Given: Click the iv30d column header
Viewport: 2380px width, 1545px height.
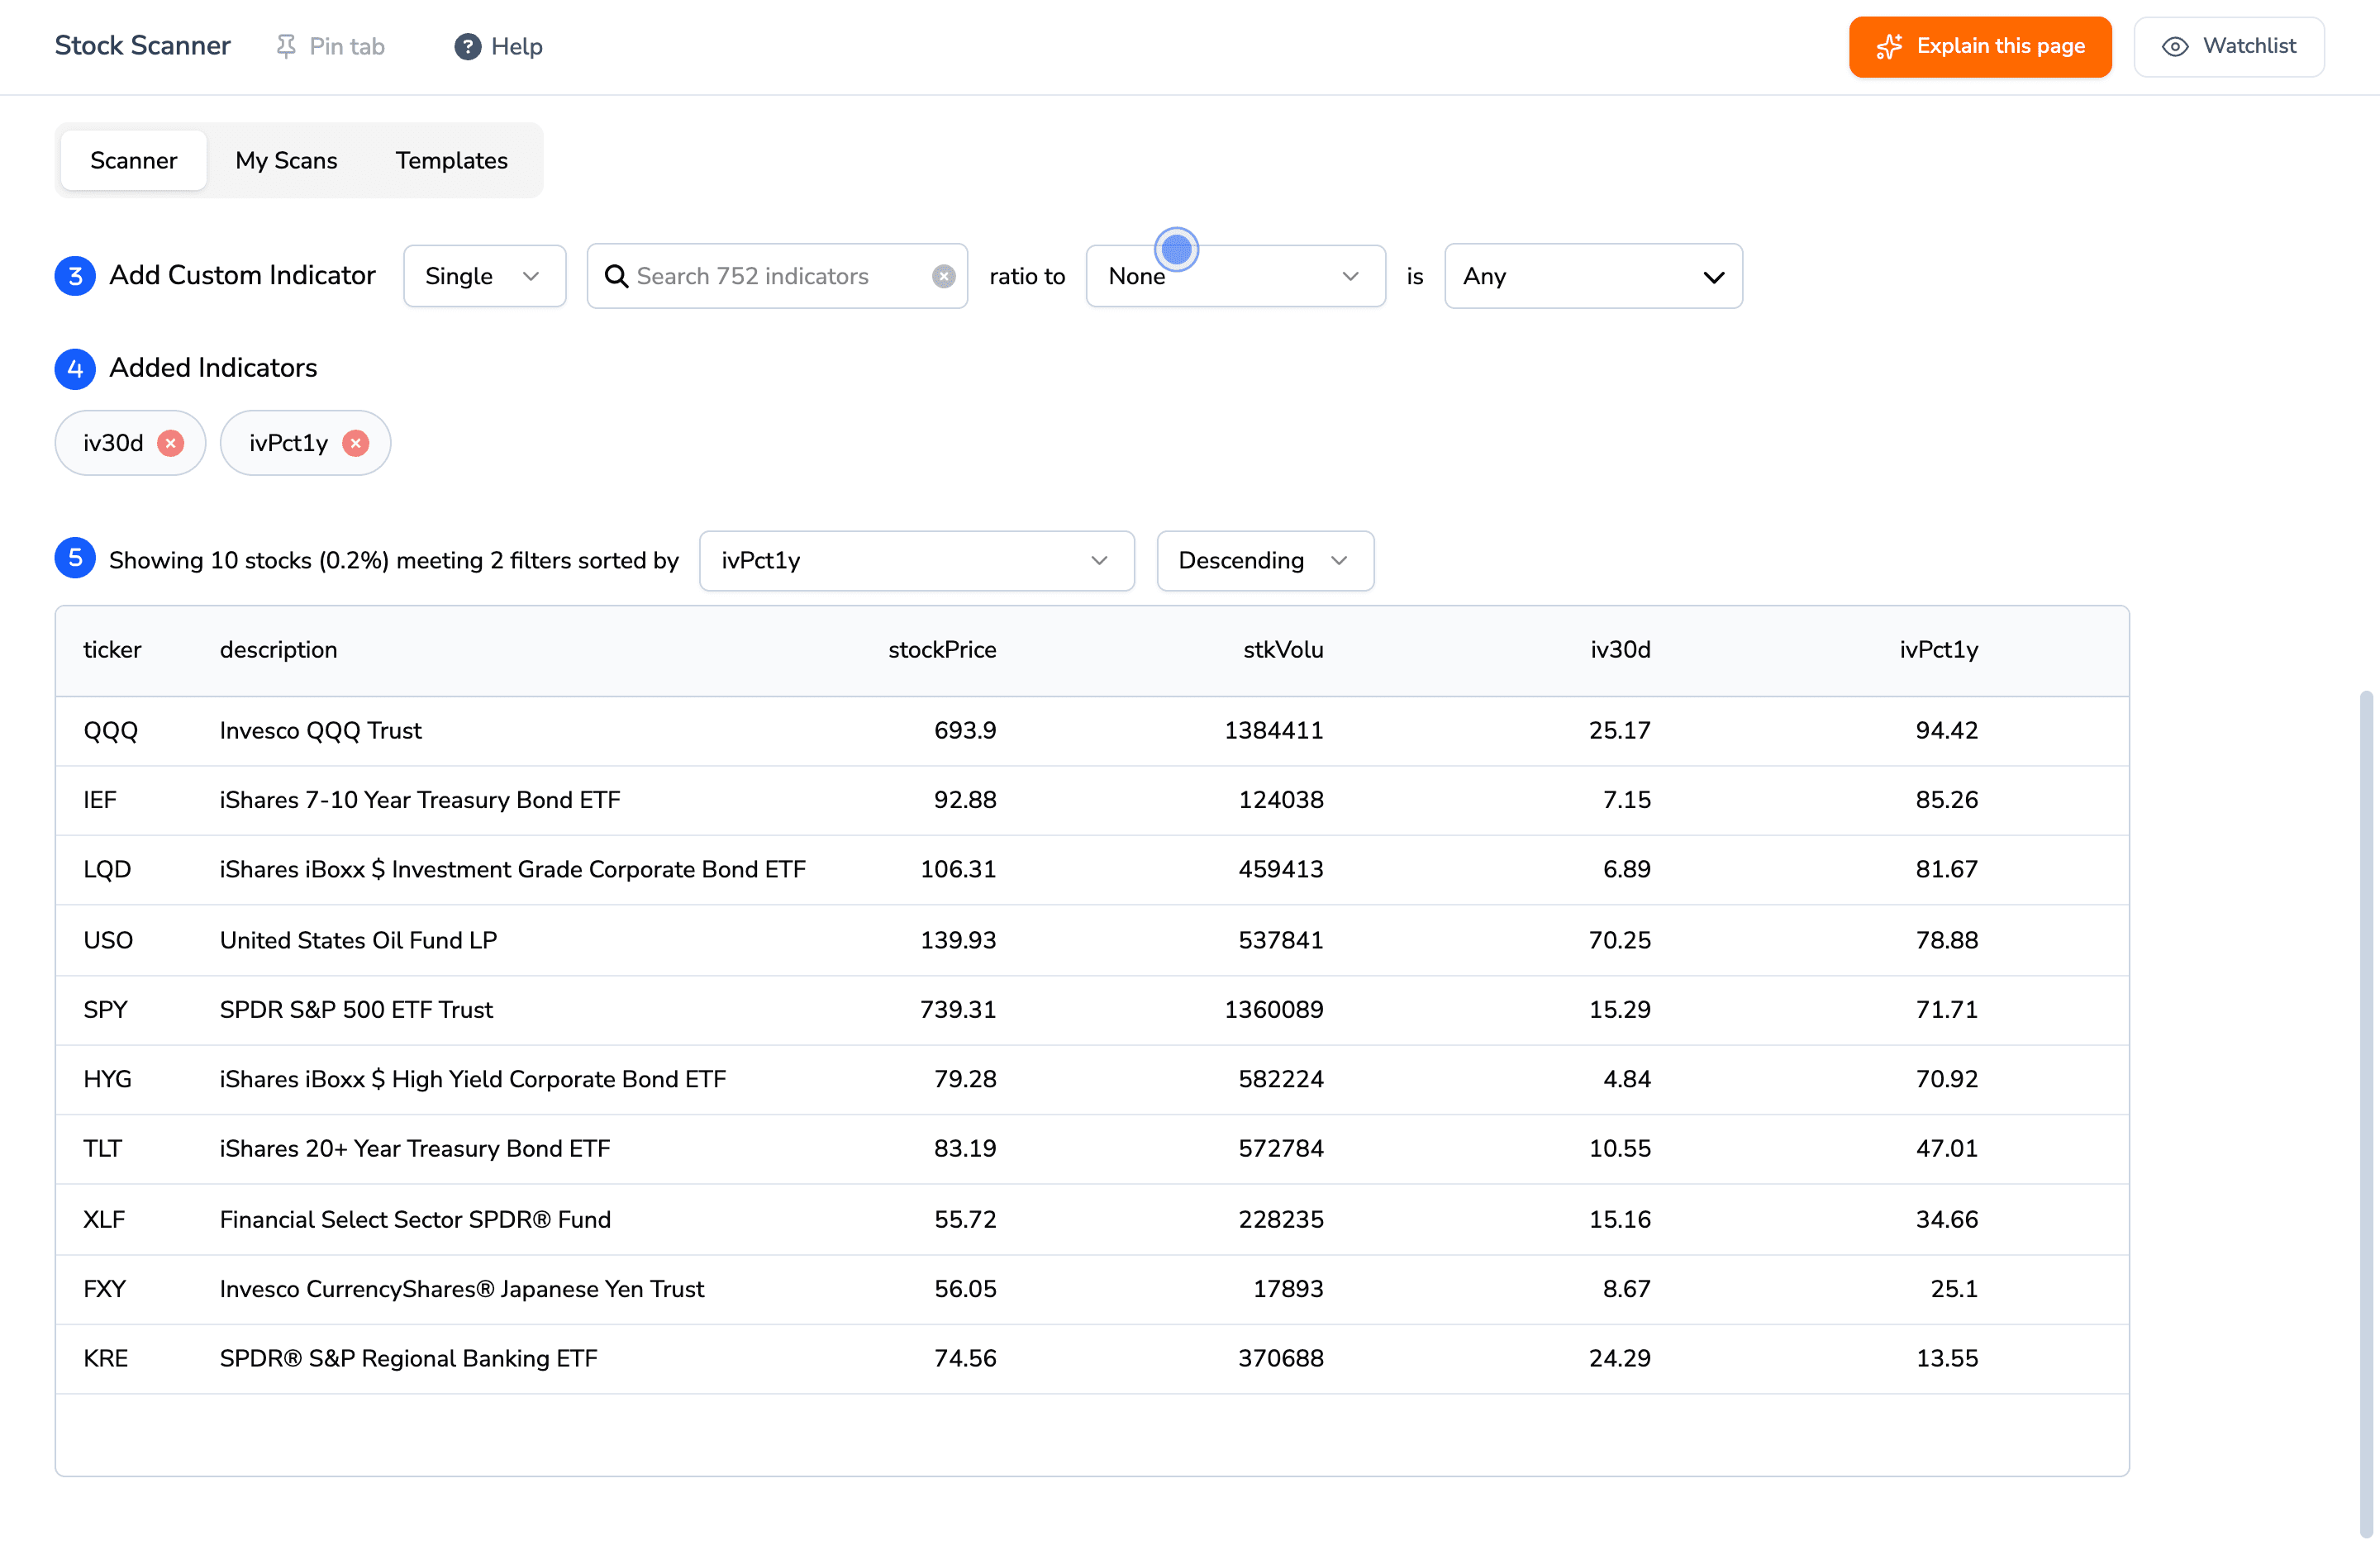Looking at the screenshot, I should (x=1620, y=650).
